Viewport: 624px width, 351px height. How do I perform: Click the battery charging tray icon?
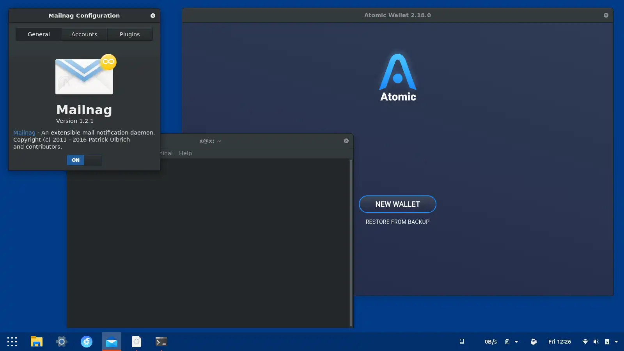point(607,342)
